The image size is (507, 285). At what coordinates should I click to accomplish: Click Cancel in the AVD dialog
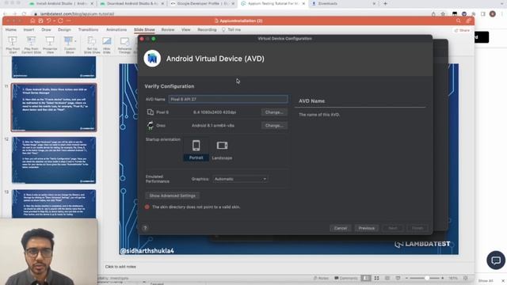341,228
